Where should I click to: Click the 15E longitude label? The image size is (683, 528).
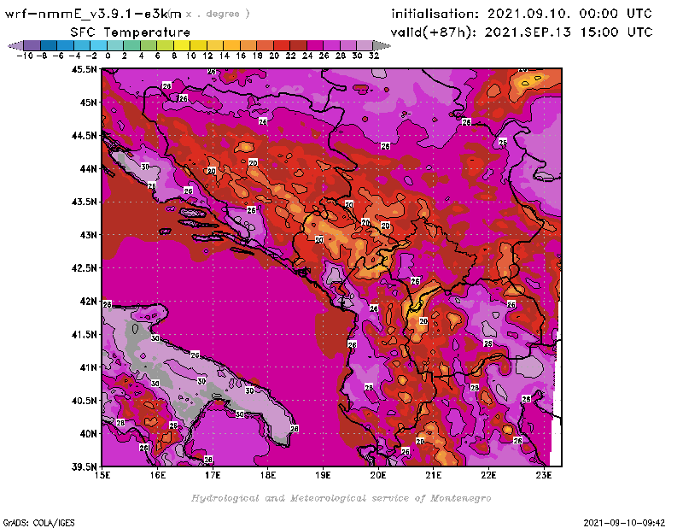pyautogui.click(x=102, y=475)
